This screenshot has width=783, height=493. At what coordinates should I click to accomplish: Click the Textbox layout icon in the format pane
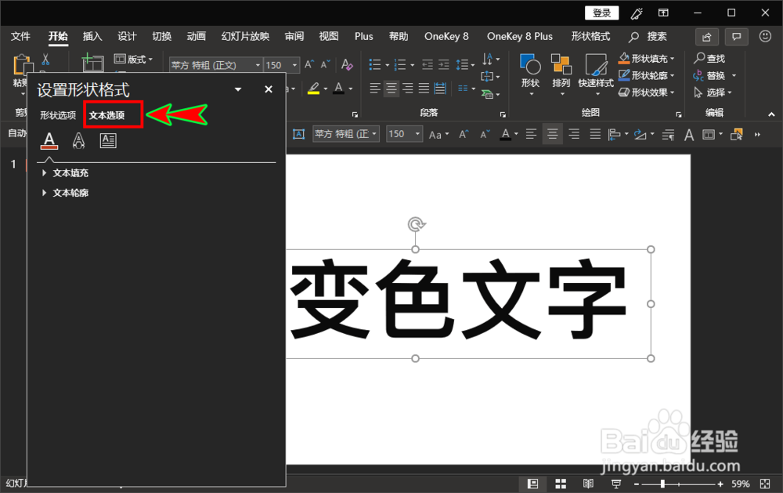point(107,140)
